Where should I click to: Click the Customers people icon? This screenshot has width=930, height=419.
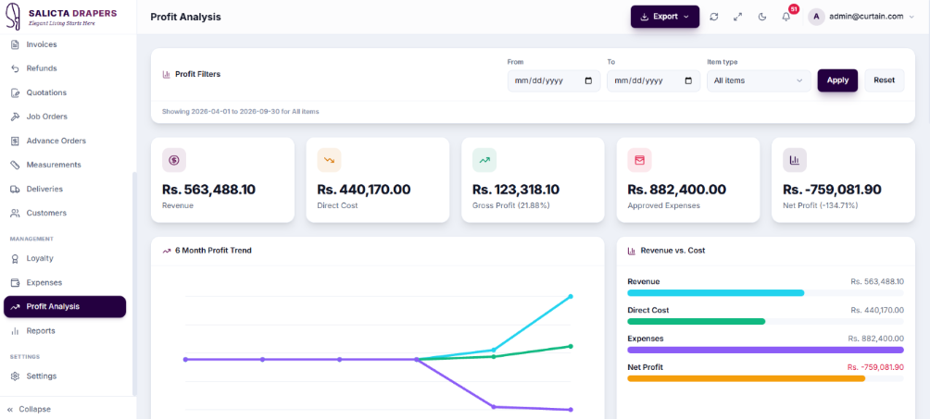[16, 213]
